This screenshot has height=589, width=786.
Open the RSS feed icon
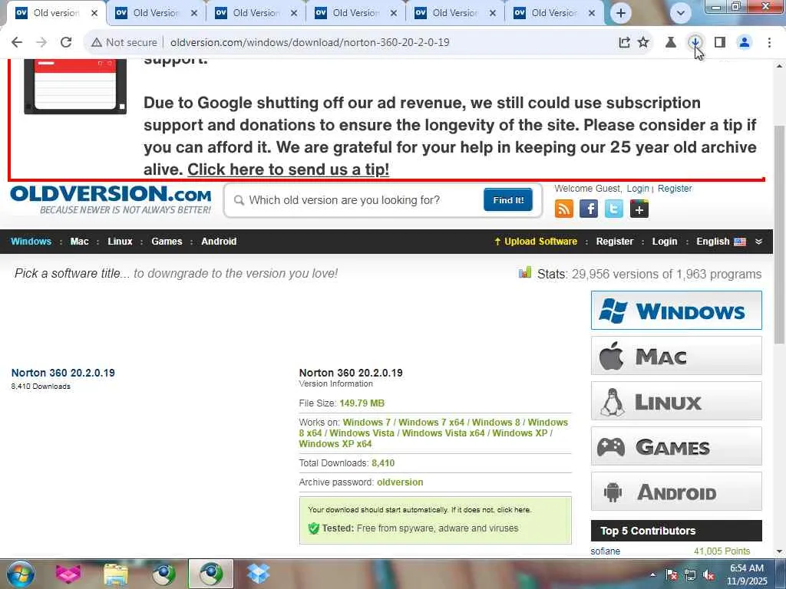click(x=564, y=209)
